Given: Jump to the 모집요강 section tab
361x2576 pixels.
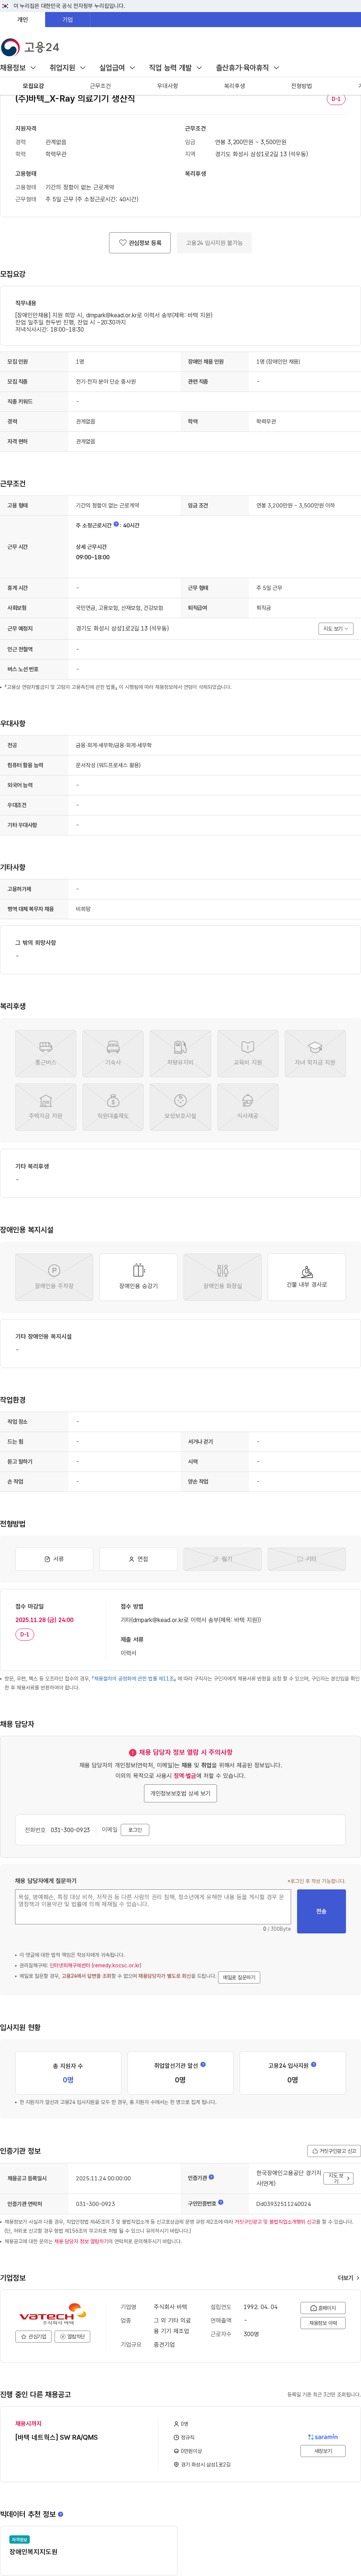Looking at the screenshot, I should [x=33, y=86].
